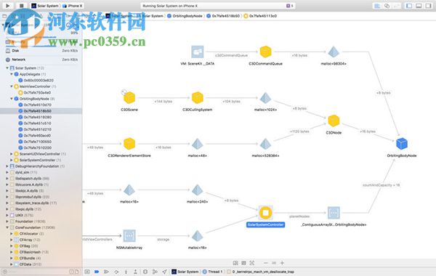This screenshot has width=436, height=276.
Task: Select the 0x7fafe45113c0 breadcrumb in jump bar
Action: coord(260,16)
